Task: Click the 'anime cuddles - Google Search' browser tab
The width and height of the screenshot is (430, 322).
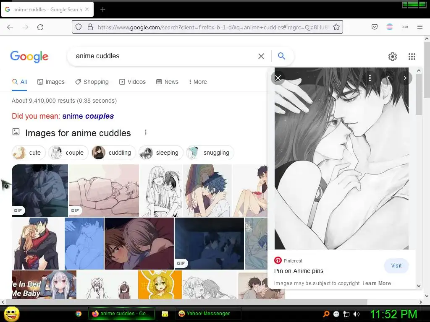Action: click(x=47, y=10)
